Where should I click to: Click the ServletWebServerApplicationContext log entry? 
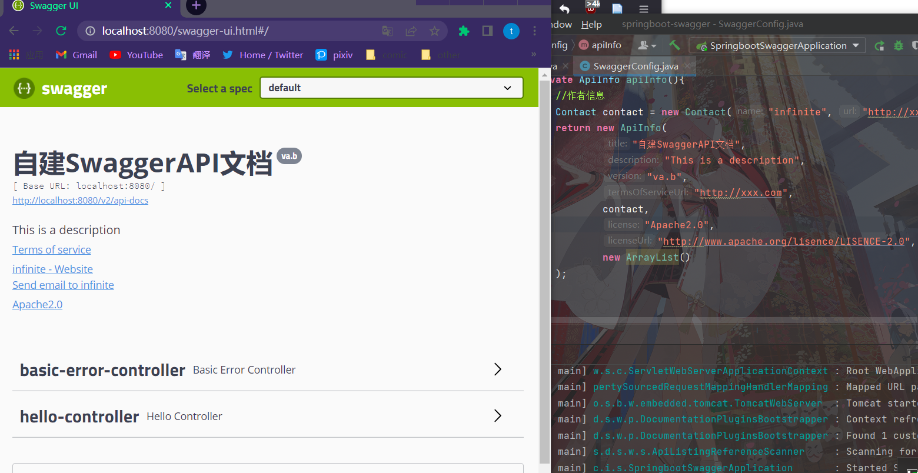[710, 371]
